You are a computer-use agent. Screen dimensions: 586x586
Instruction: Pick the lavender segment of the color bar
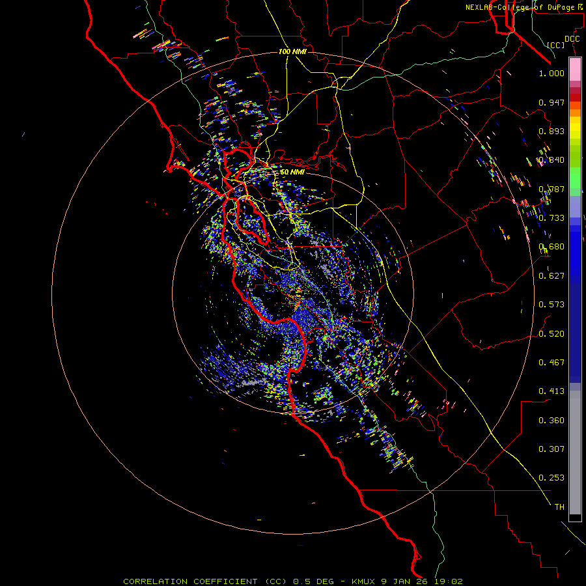coord(575,206)
